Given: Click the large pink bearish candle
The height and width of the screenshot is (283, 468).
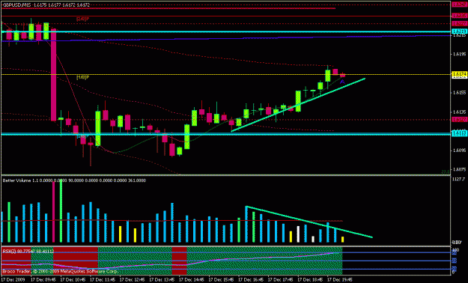Looking at the screenshot, I should [x=53, y=75].
